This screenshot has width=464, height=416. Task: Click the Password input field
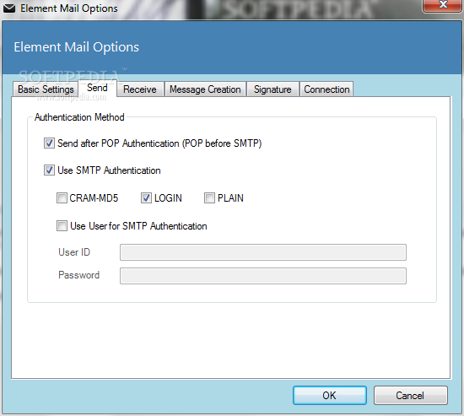tap(263, 276)
